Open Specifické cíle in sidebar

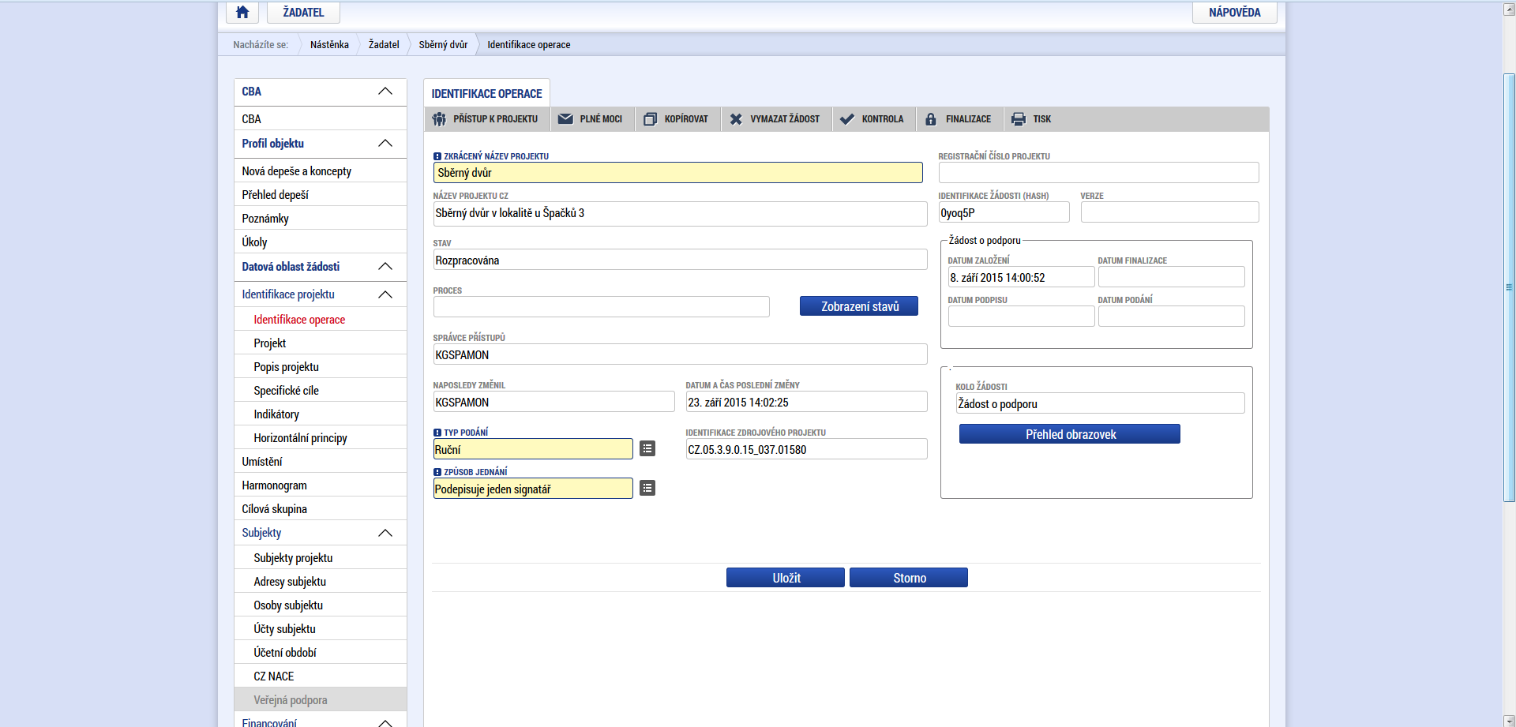321,391
